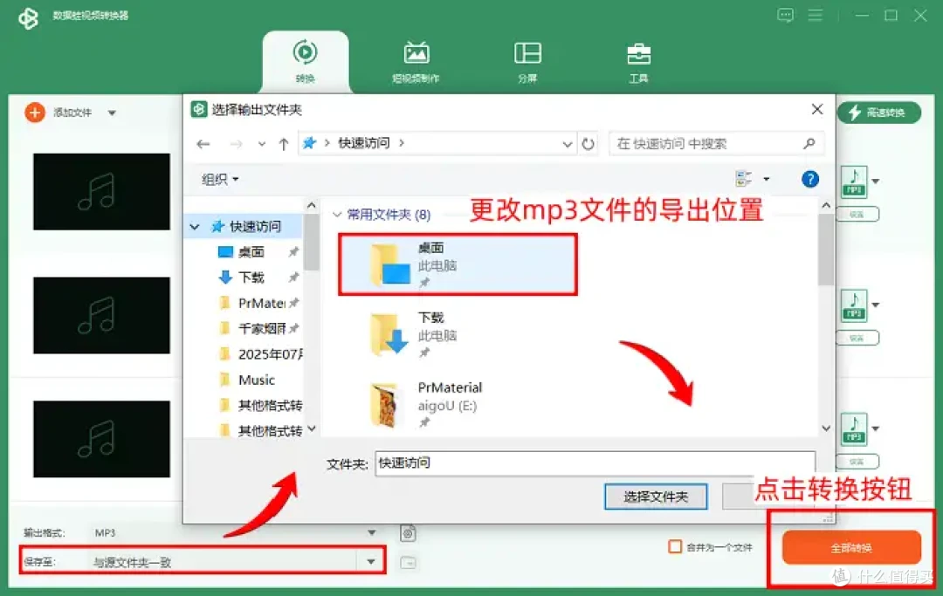This screenshot has width=943, height=596.
Task: Open the 分屏 tab
Action: tap(527, 62)
